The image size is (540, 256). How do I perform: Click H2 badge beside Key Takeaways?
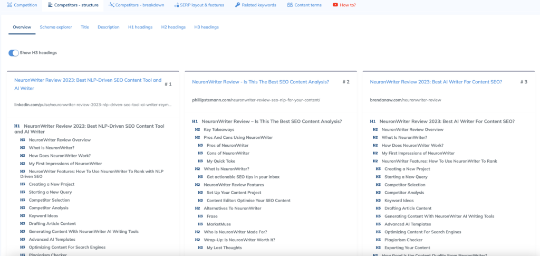coord(197,130)
